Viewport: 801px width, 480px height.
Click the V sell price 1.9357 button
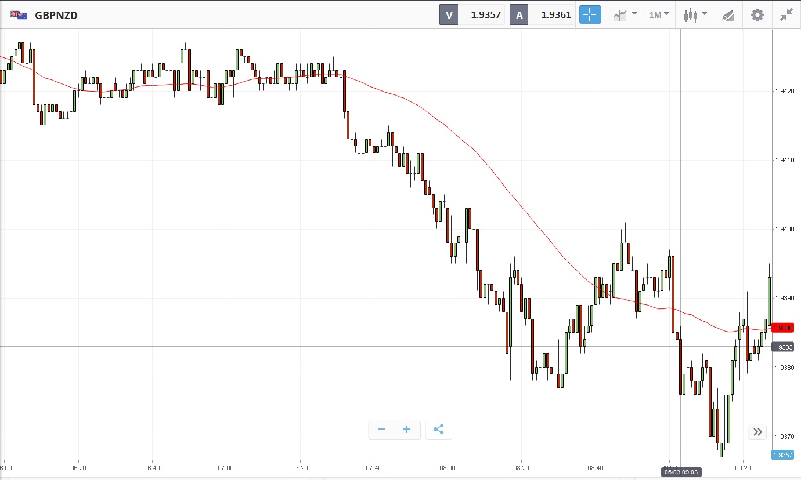472,15
